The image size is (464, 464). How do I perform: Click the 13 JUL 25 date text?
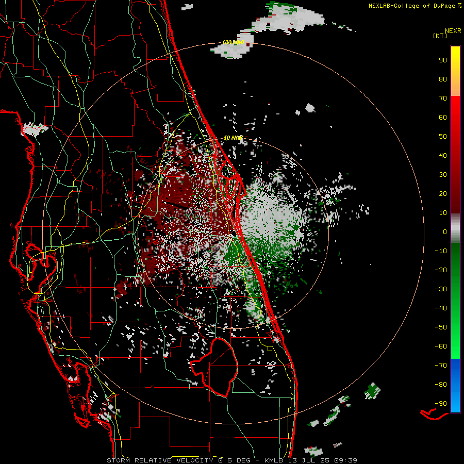[309, 460]
